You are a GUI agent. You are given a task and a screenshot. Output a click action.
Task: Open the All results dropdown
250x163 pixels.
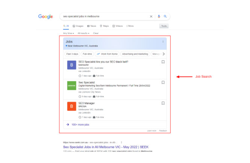pyautogui.click(x=83, y=33)
